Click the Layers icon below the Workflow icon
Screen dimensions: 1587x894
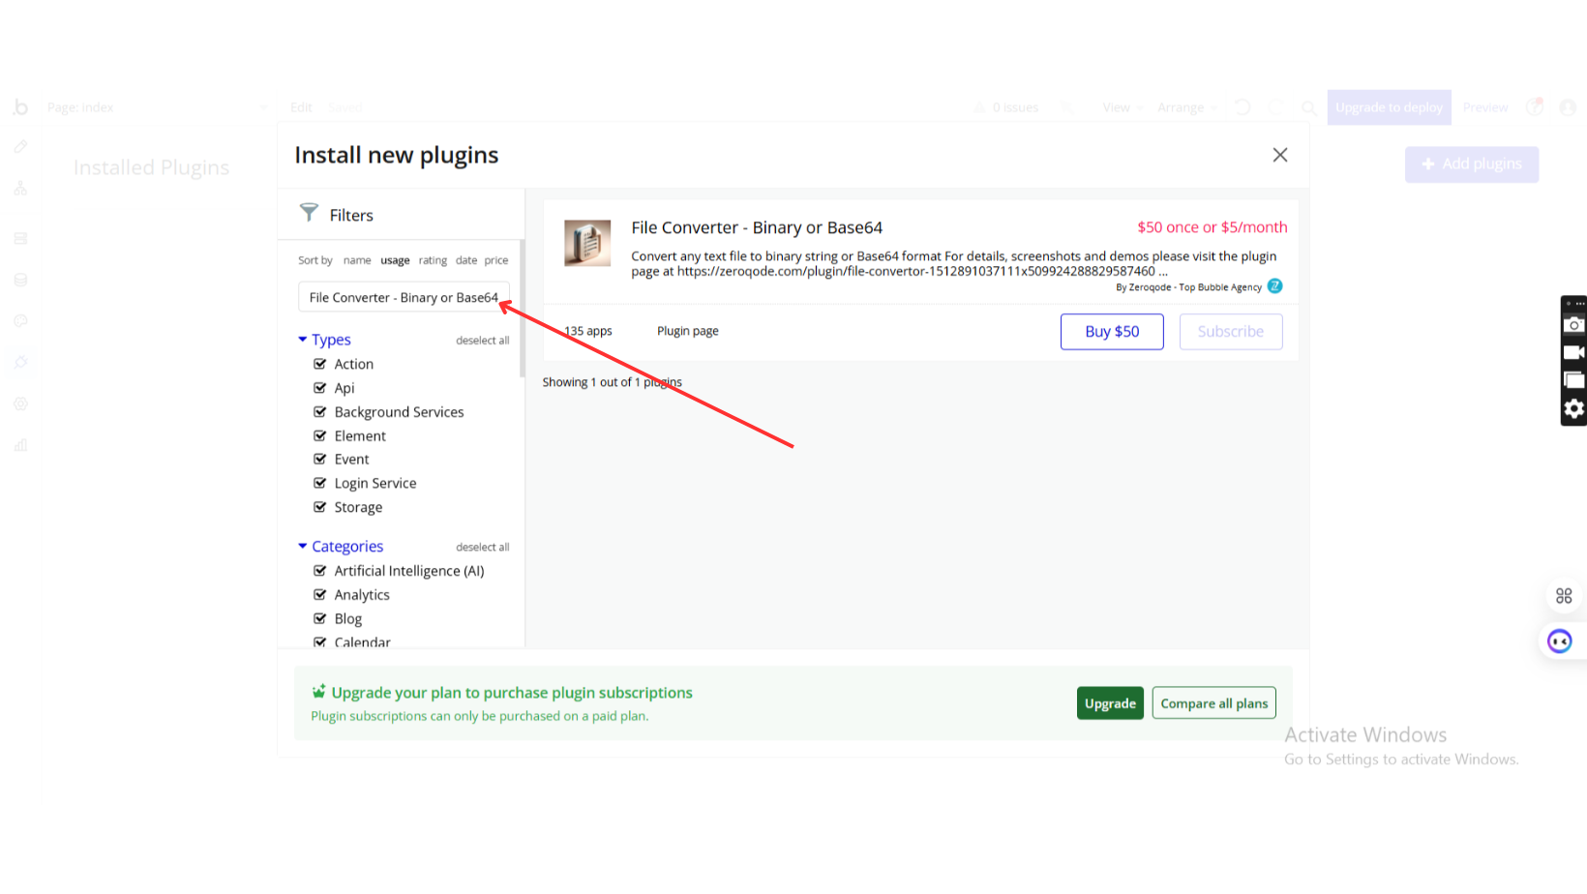[x=20, y=239]
